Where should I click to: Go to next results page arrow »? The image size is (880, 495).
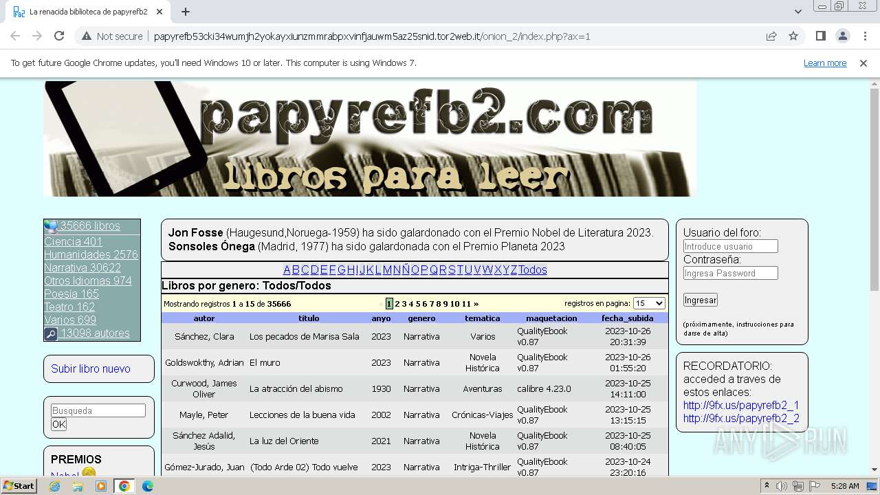(476, 304)
